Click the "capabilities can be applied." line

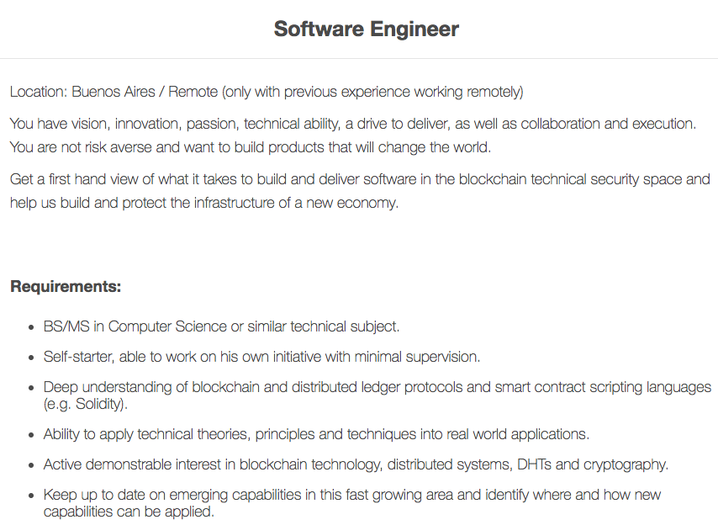coord(129,512)
